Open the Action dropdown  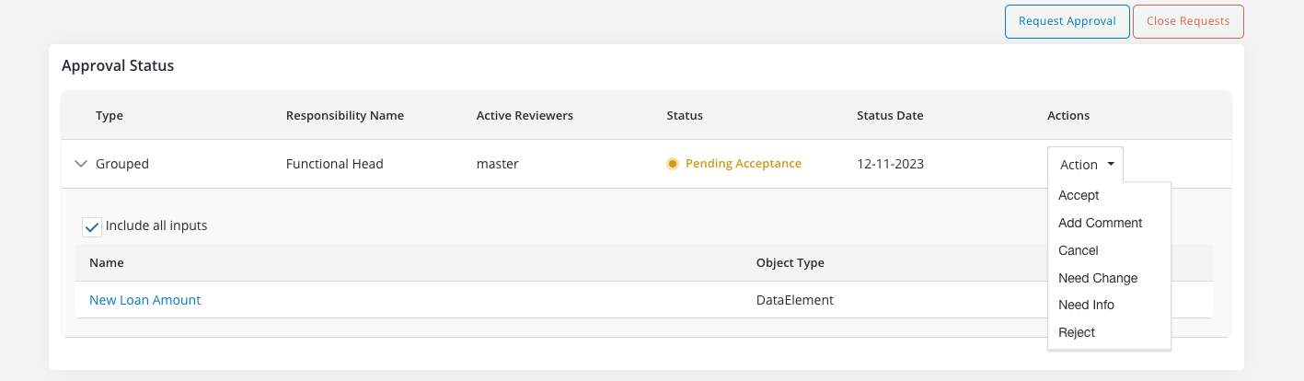(x=1085, y=165)
